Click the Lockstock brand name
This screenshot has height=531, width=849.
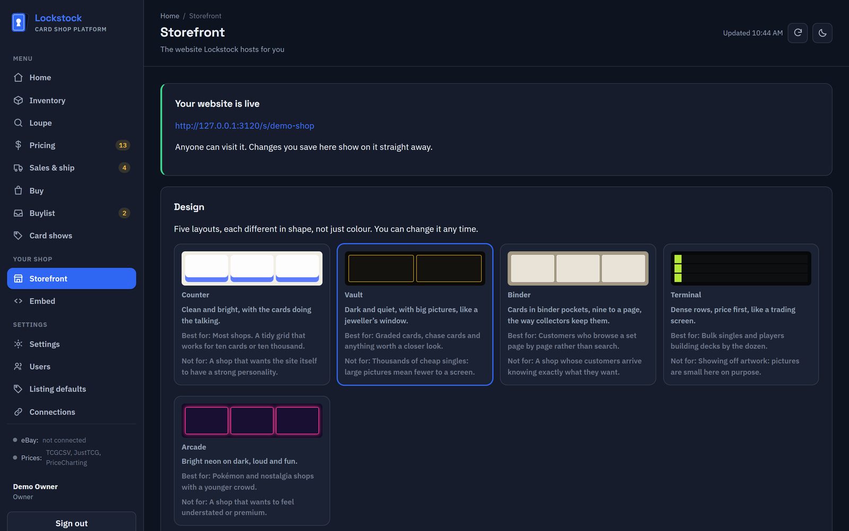pos(58,18)
